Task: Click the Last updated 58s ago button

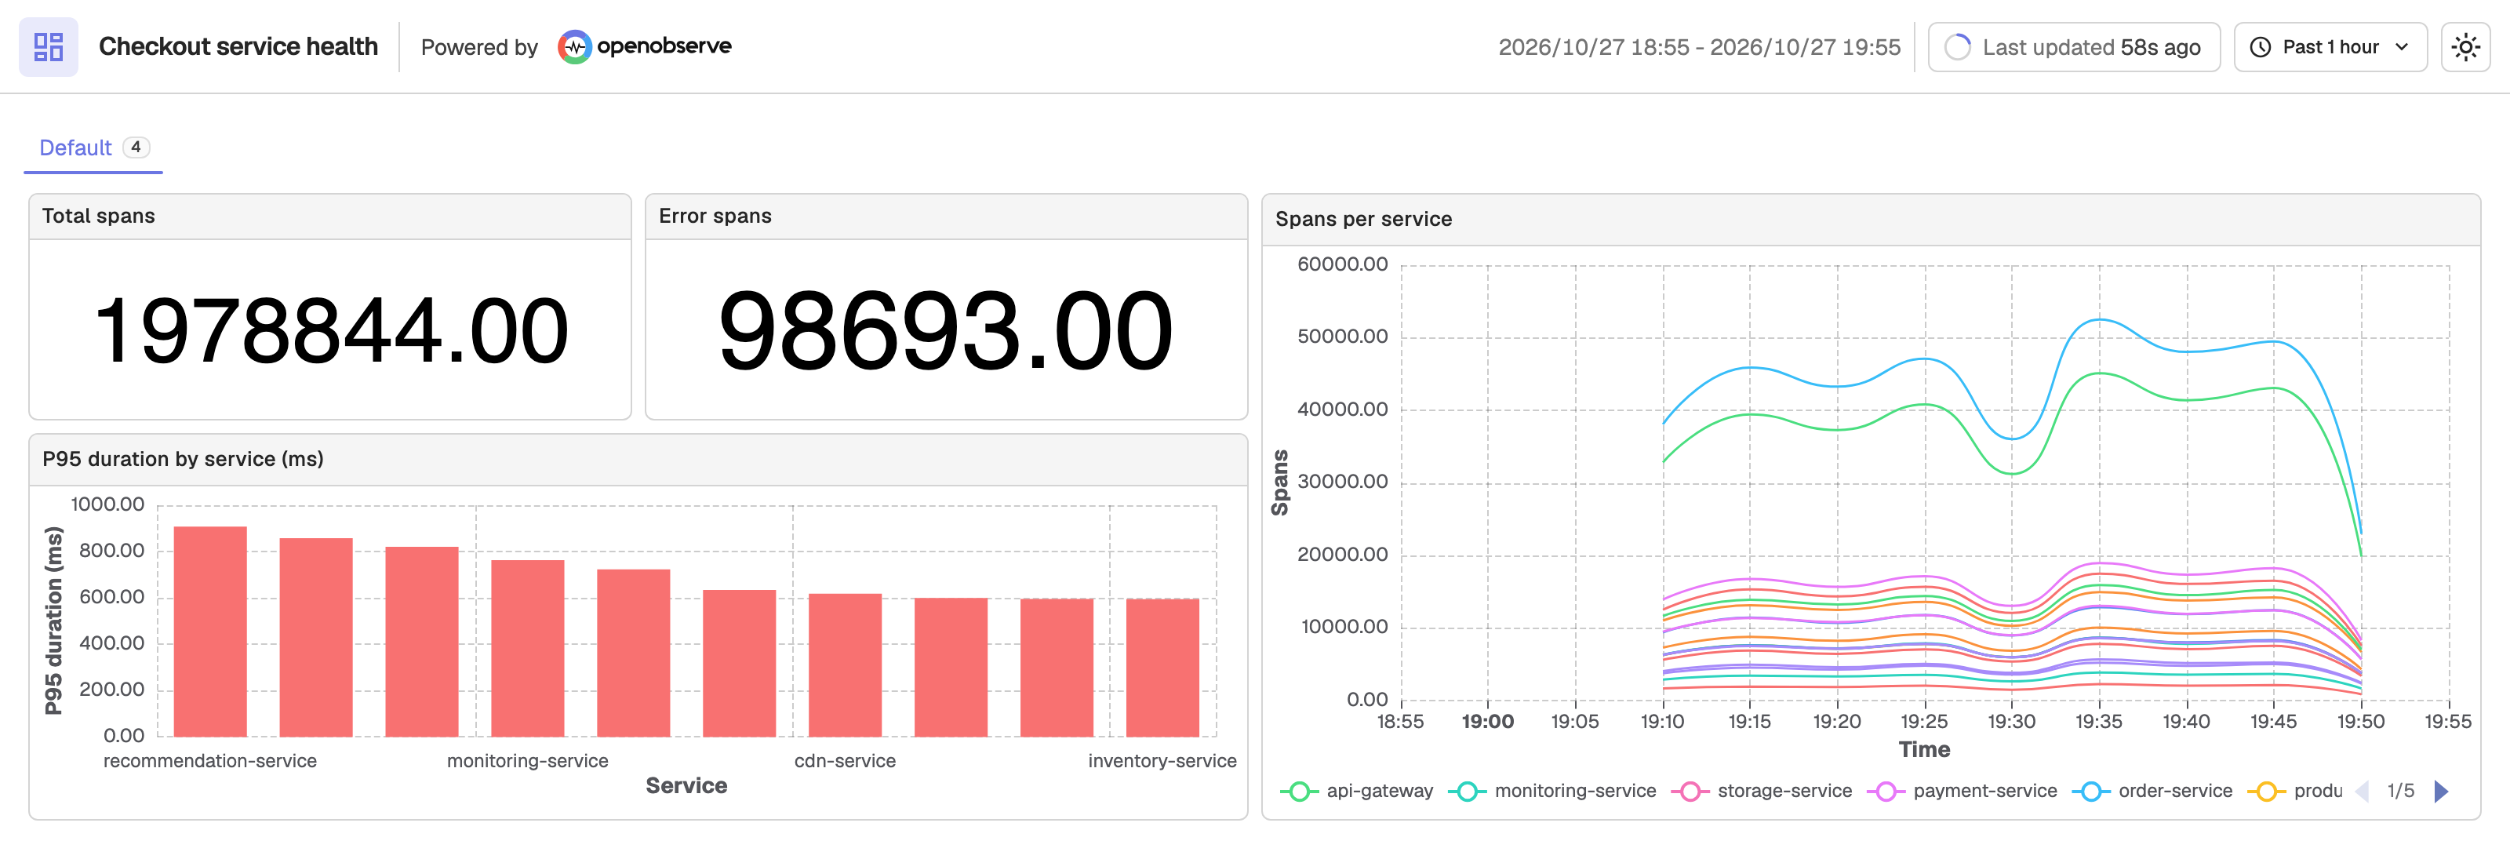Action: coord(2073,47)
